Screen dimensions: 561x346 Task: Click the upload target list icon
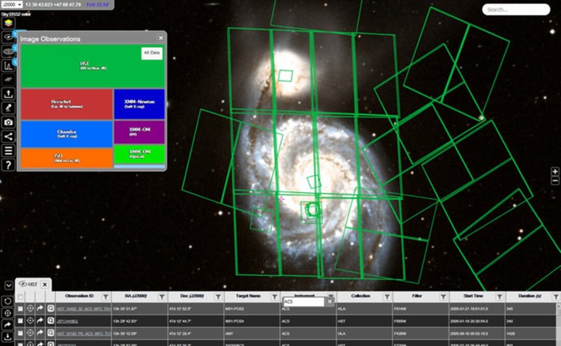pos(8,94)
